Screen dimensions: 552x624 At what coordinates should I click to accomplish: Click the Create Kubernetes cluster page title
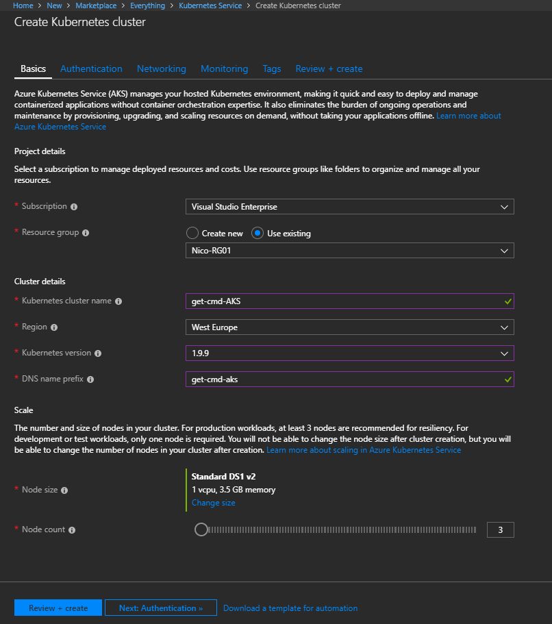click(x=80, y=22)
